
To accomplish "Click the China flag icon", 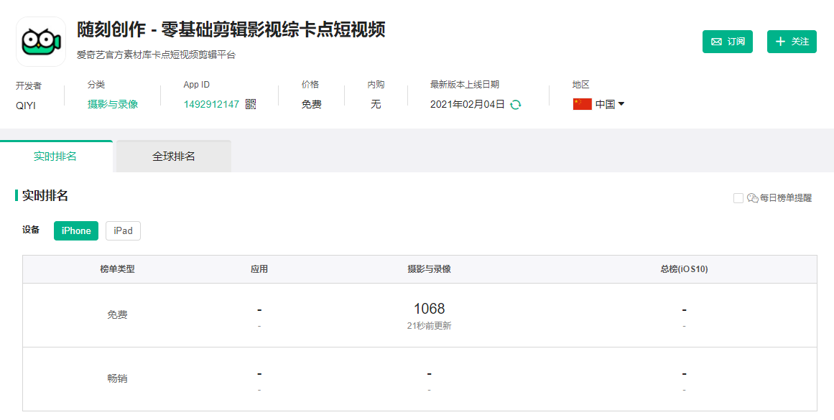I will (582, 104).
